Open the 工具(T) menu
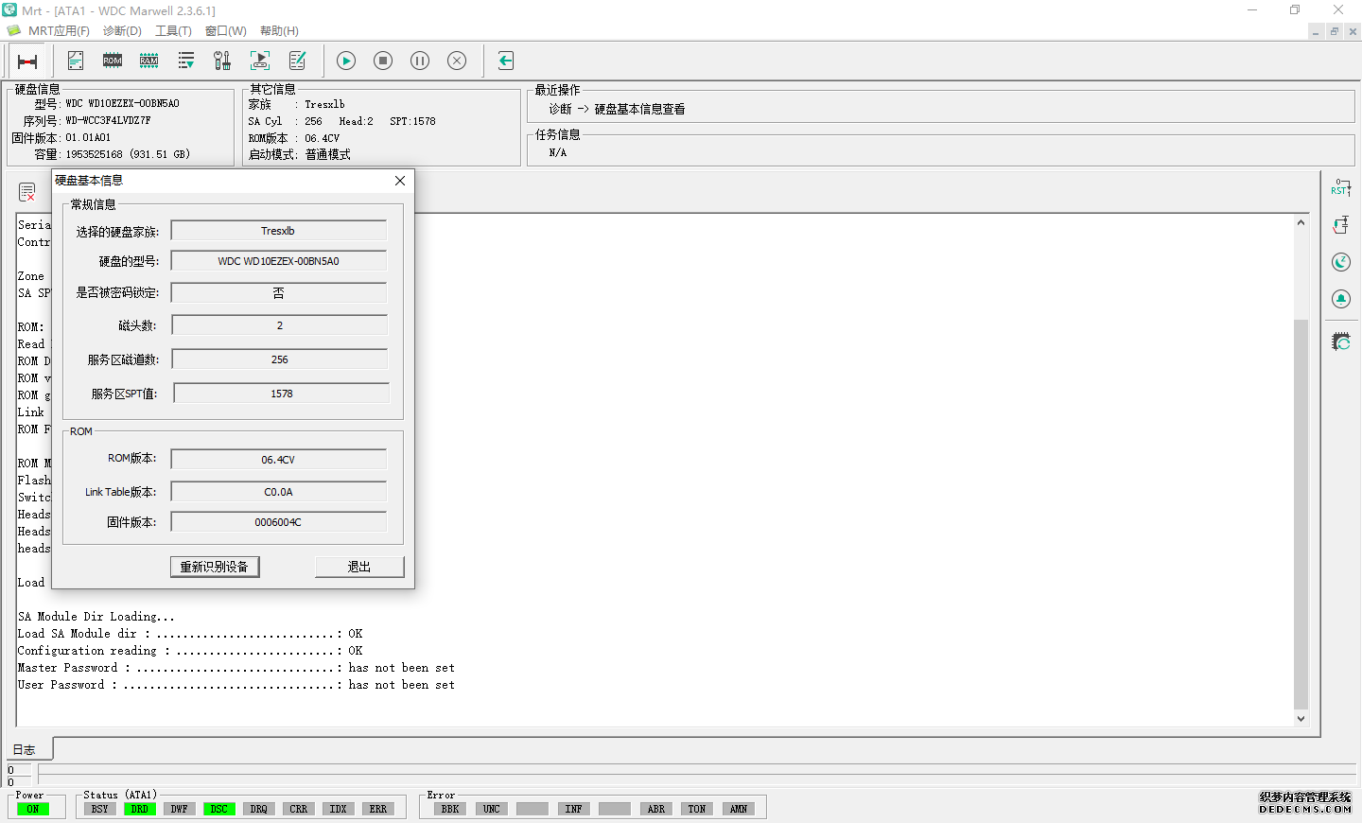Viewport: 1362px width, 823px height. click(x=173, y=31)
